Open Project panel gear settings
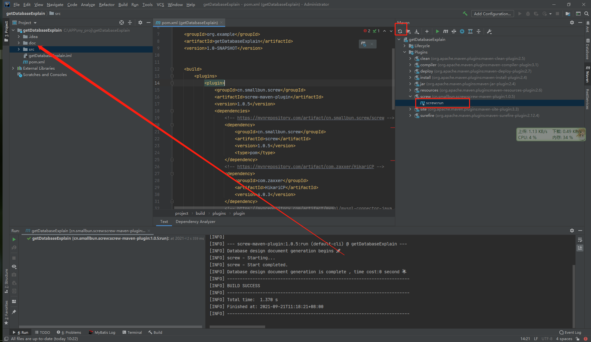Image resolution: width=591 pixels, height=342 pixels. pyautogui.click(x=140, y=22)
